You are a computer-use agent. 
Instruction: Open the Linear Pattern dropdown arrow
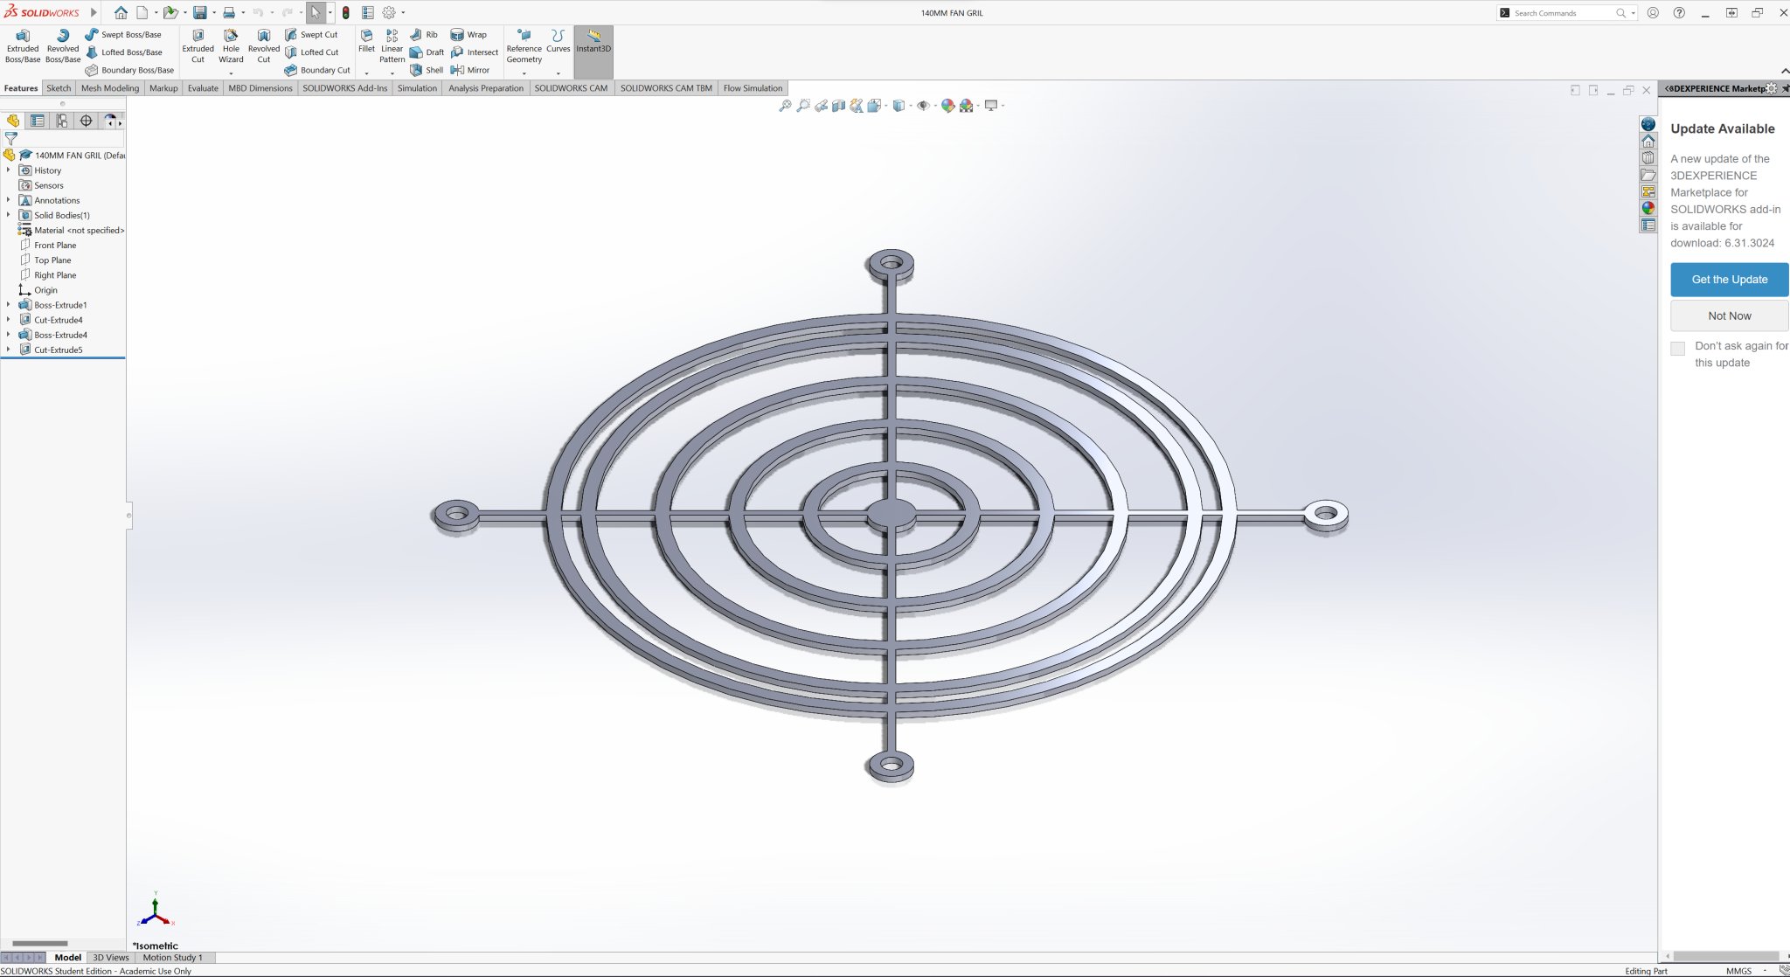tap(392, 73)
